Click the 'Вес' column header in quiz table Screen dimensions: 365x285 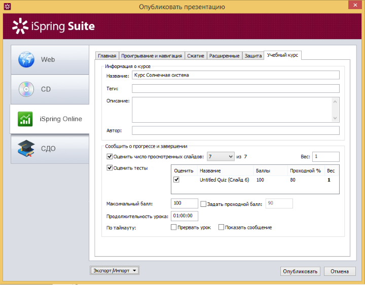click(331, 171)
